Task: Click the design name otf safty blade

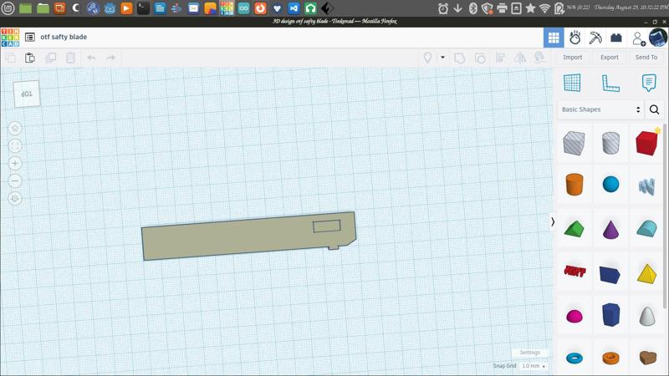Action: pos(64,37)
